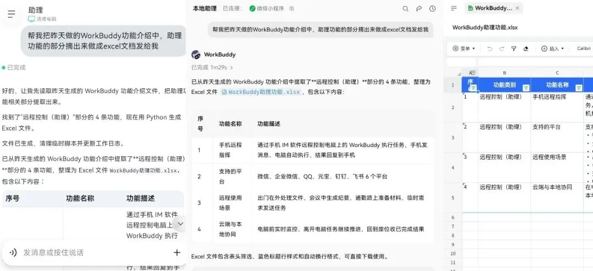
Task: Click WorkBuddy助理功能.xlsx file title
Action: [x=485, y=27]
